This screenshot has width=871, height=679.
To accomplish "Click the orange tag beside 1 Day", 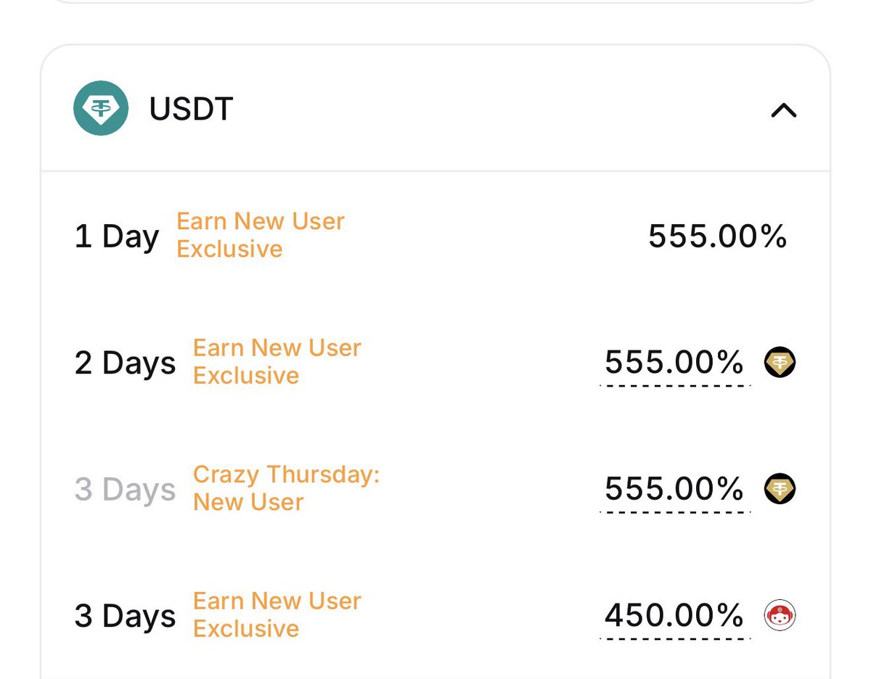I will (x=260, y=235).
